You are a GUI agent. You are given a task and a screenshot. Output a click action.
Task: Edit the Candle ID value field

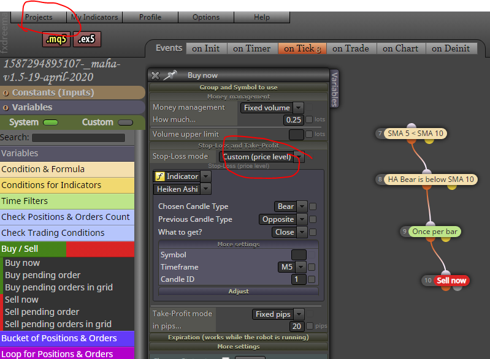tap(299, 279)
